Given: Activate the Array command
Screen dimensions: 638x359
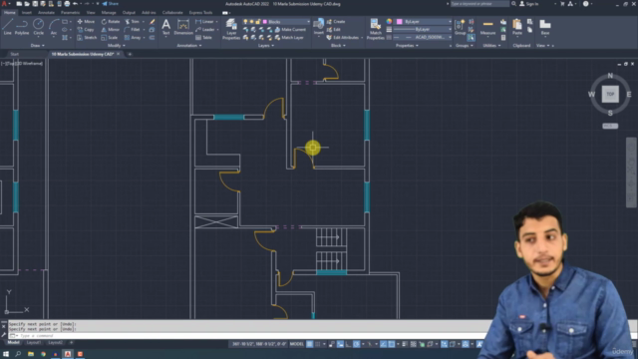Looking at the screenshot, I should point(133,38).
